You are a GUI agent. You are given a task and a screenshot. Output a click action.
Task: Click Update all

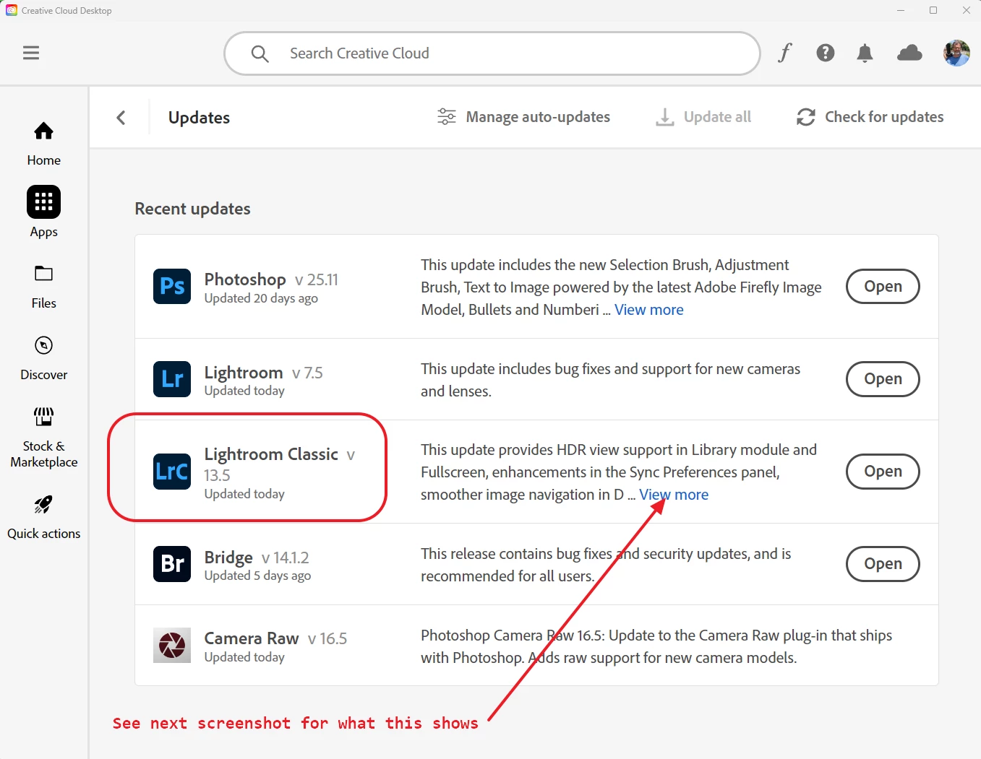tap(703, 117)
